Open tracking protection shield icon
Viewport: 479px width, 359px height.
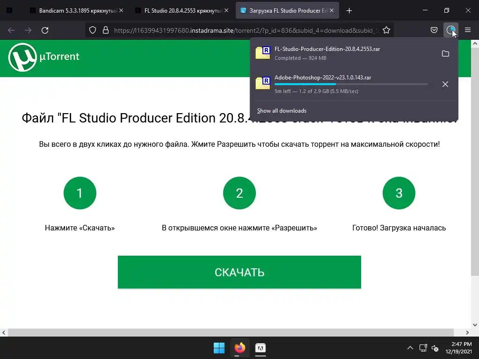[x=93, y=30]
